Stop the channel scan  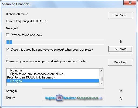pyautogui.click(x=120, y=15)
